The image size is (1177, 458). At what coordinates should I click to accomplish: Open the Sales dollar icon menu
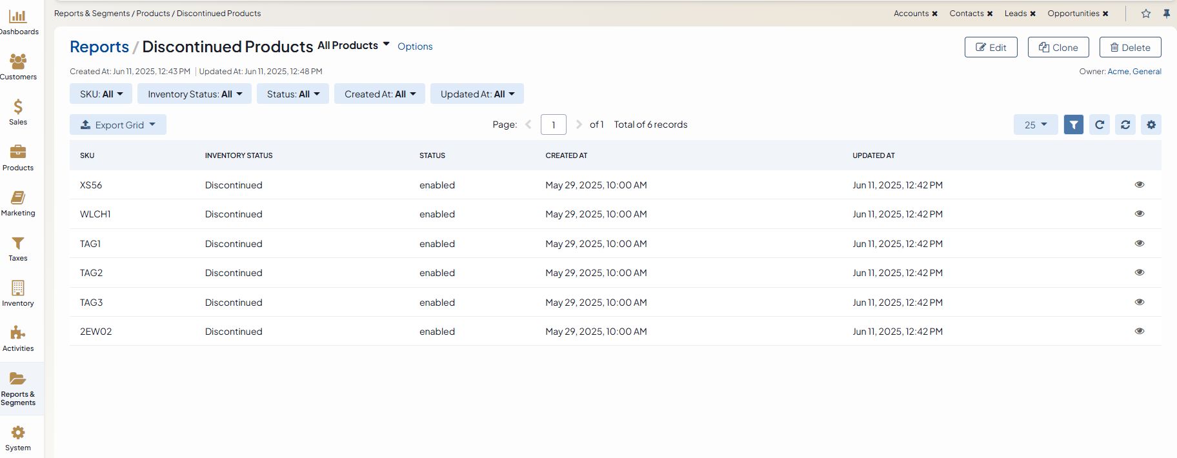pyautogui.click(x=18, y=112)
